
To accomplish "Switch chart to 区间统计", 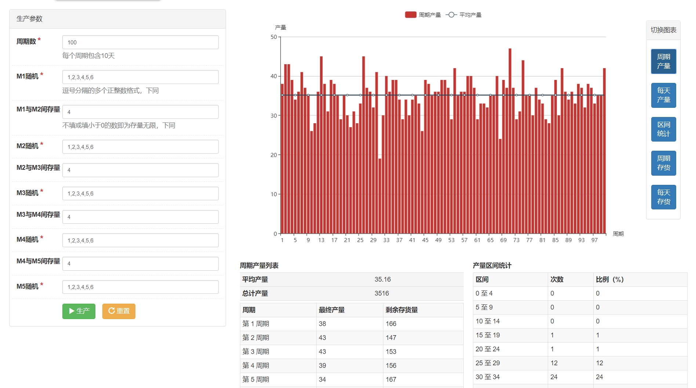I will click(x=663, y=129).
